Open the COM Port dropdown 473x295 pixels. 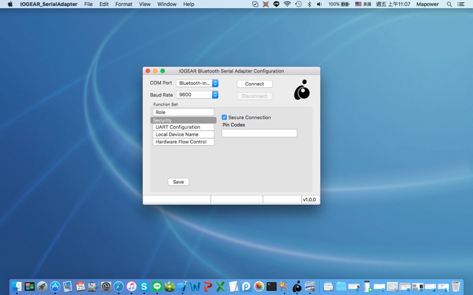coord(197,83)
